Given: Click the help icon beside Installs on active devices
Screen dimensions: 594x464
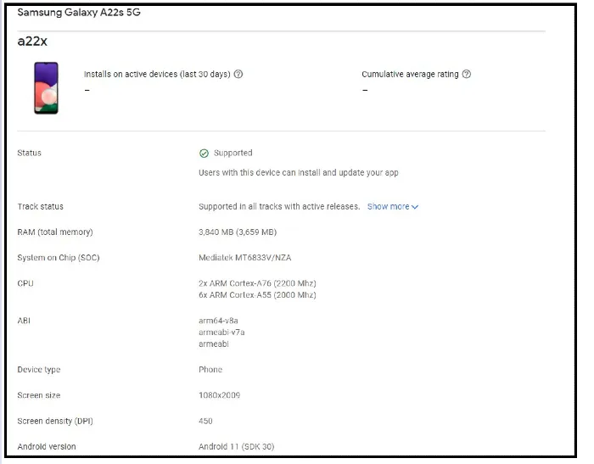Looking at the screenshot, I should coord(238,75).
